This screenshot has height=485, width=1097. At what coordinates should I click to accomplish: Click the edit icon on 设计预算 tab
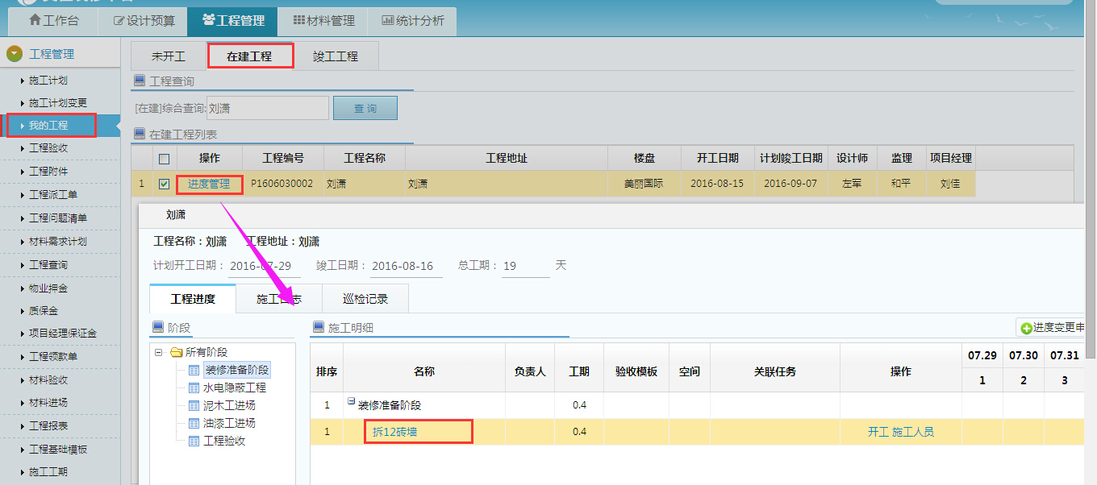(x=119, y=21)
